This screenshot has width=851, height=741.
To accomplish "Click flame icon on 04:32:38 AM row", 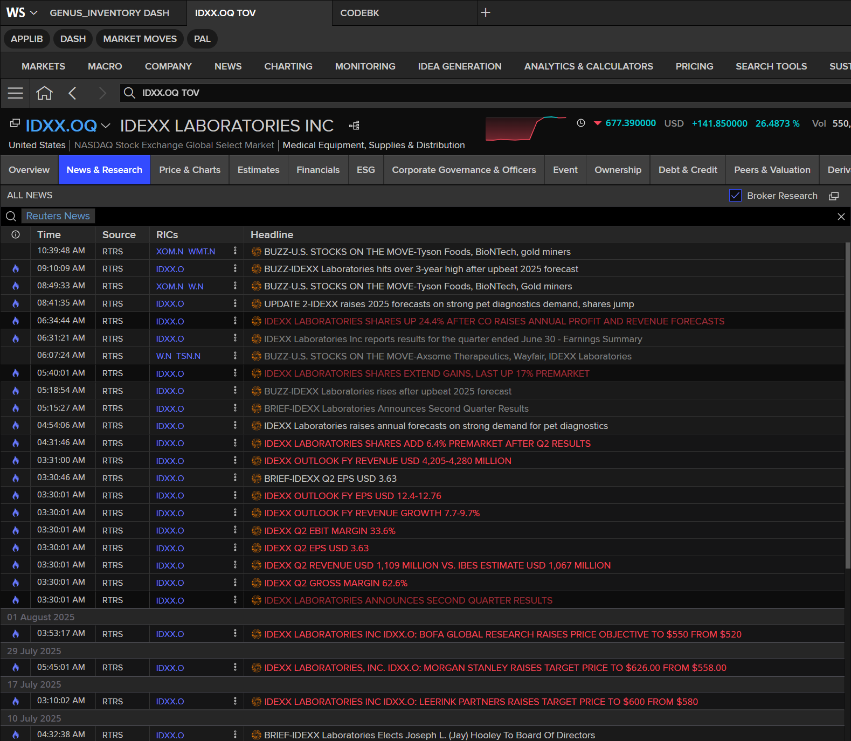I will pos(16,735).
